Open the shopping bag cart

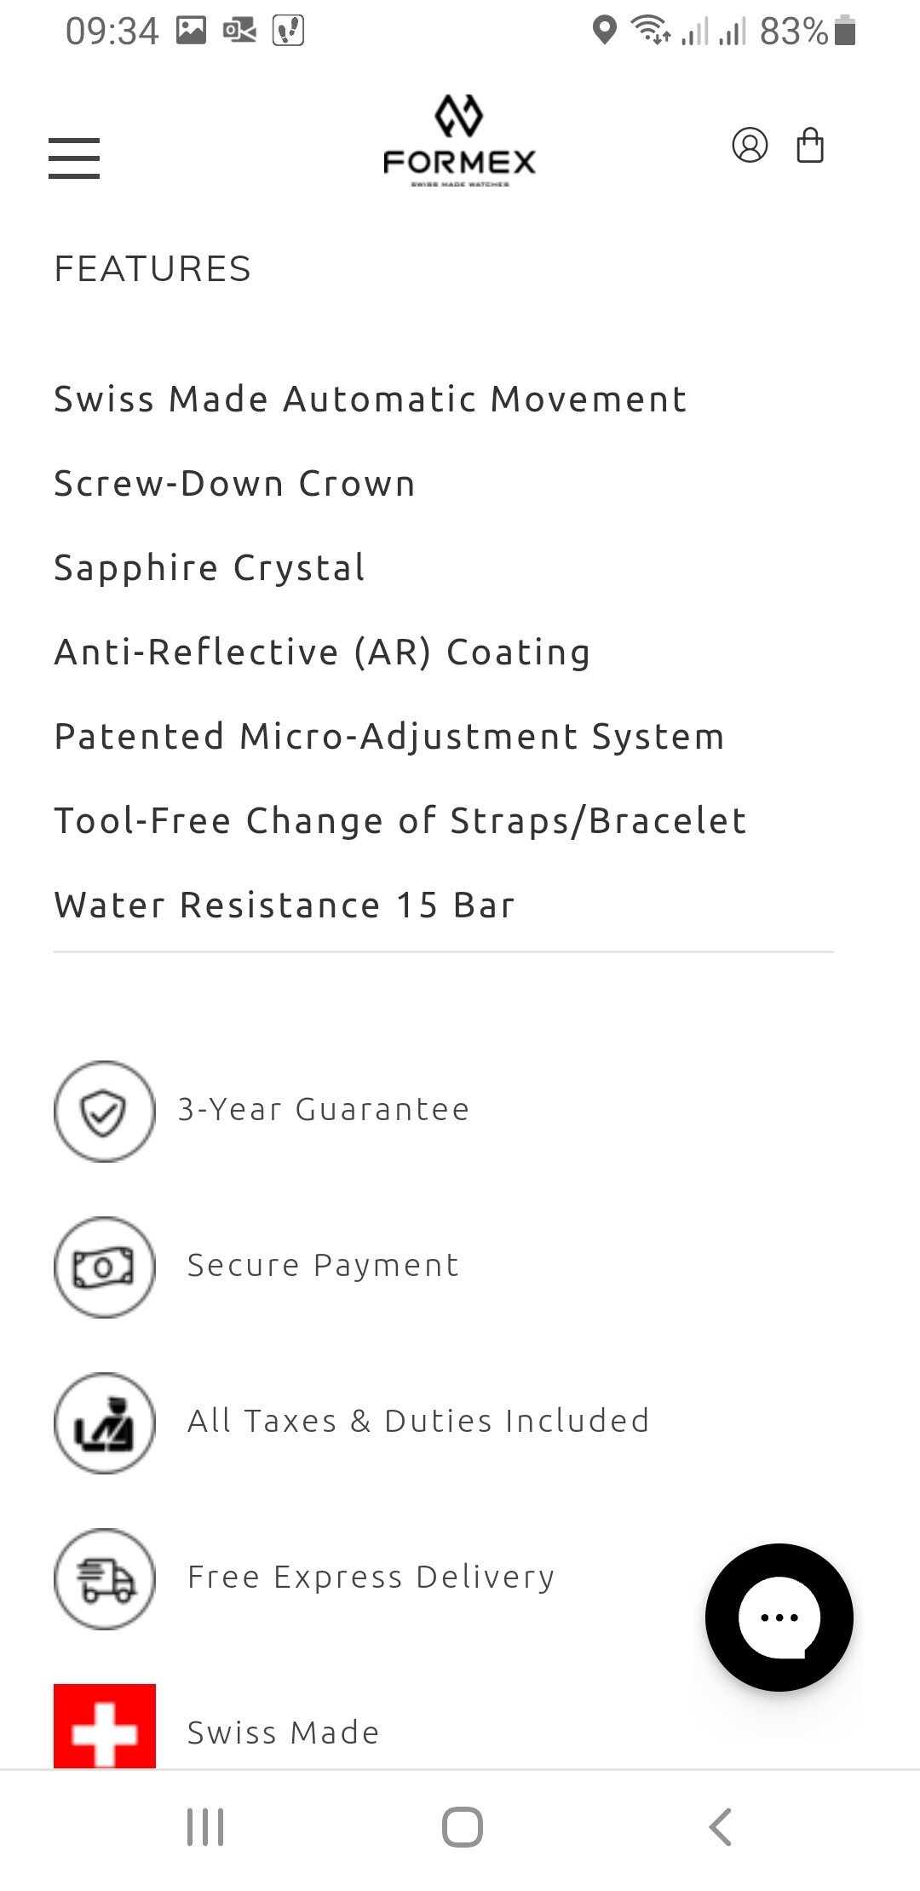coord(809,146)
